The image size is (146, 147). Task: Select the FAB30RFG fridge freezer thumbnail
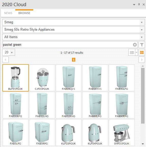(16, 105)
